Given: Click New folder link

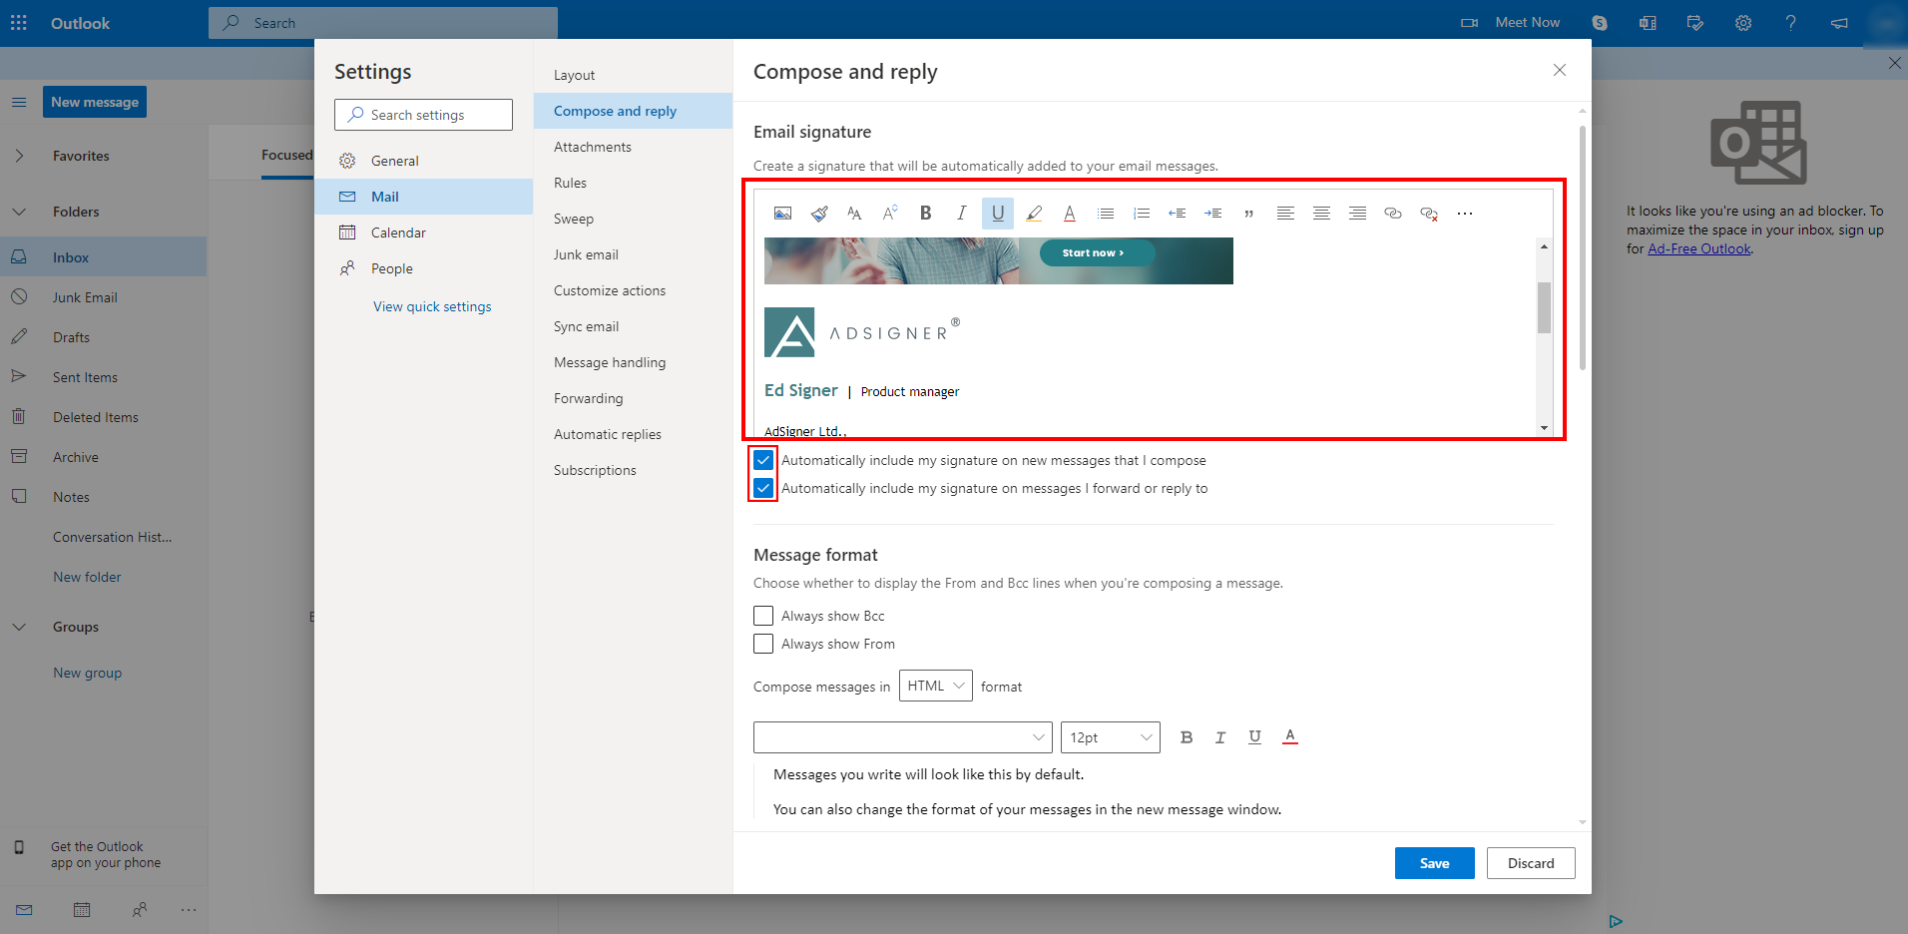Looking at the screenshot, I should coord(87,577).
